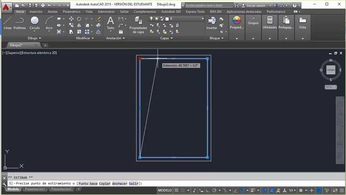Choose the Punto base command option

[88, 184]
